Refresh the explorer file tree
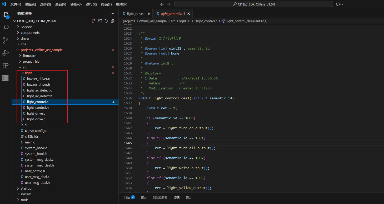 (x=106, y=21)
